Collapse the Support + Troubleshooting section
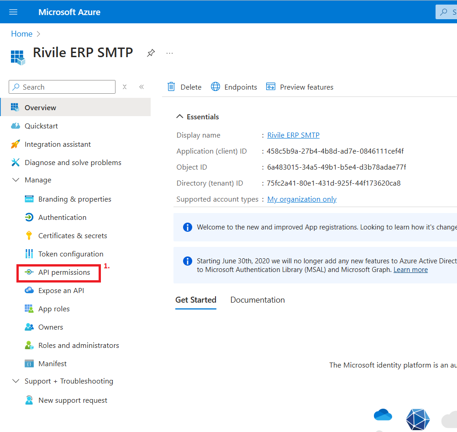This screenshot has height=432, width=457. click(x=16, y=381)
